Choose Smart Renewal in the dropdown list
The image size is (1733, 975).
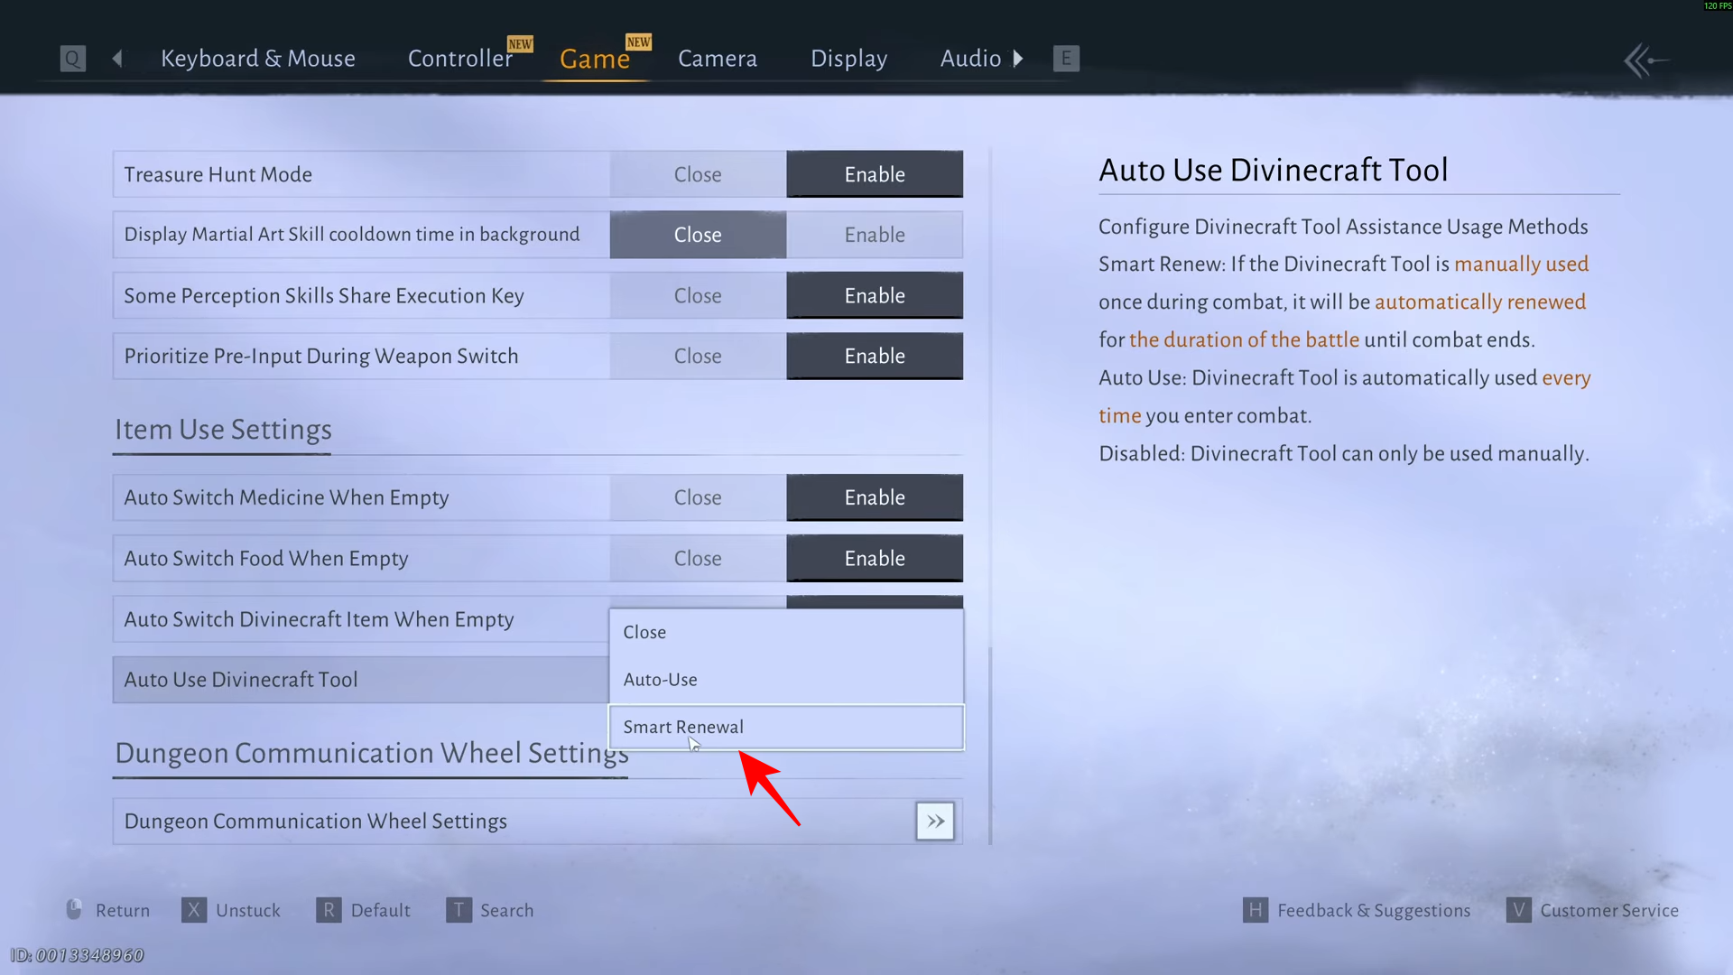[786, 727]
